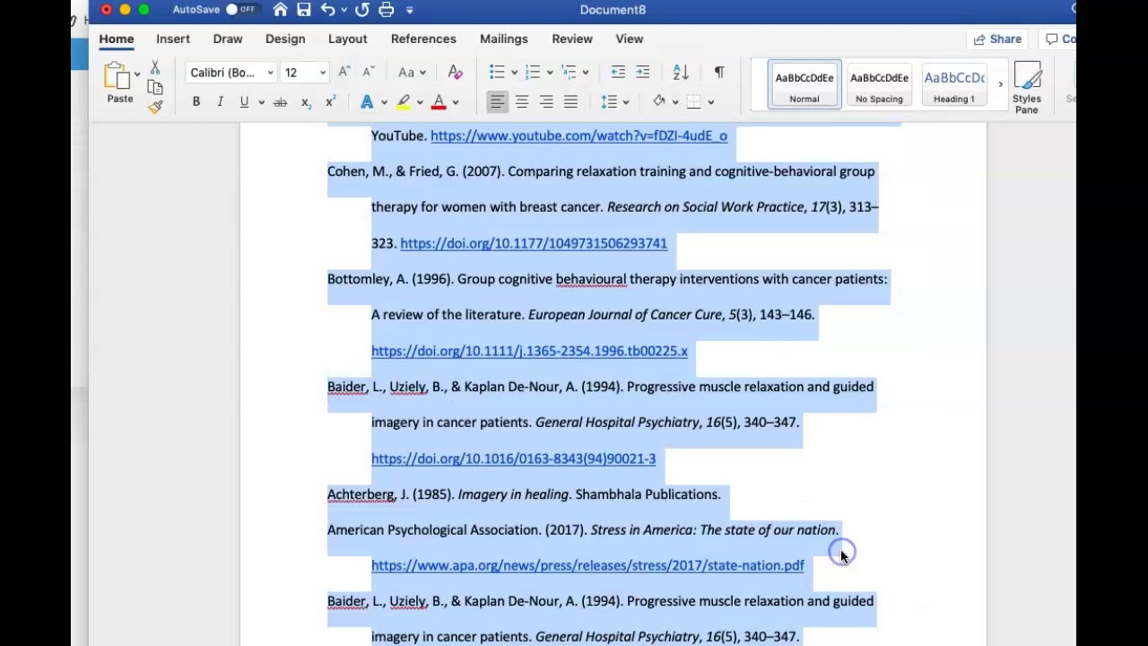
Task: Open the YouTube watch link
Action: [578, 135]
